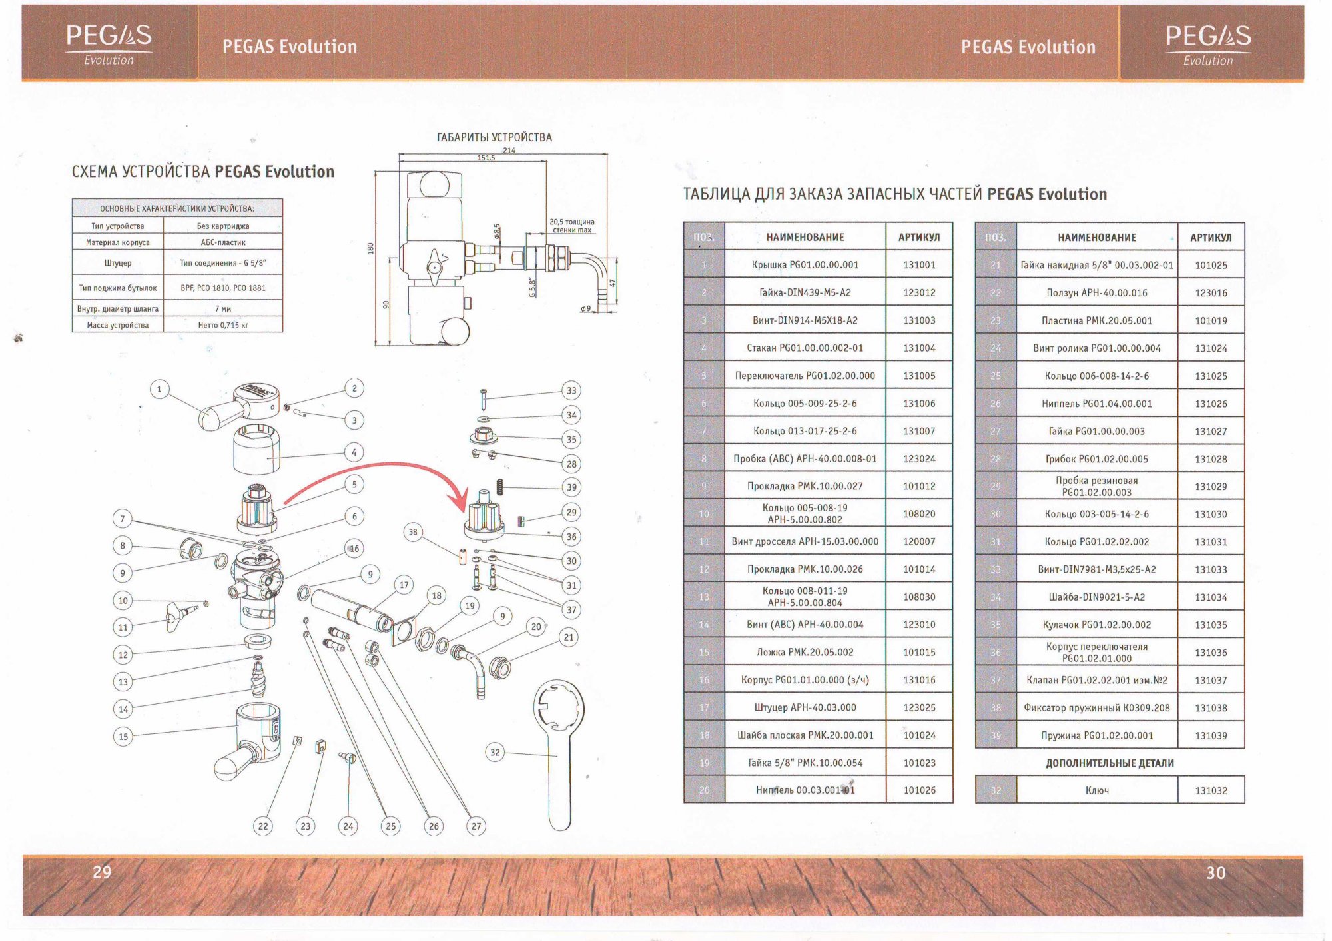Click article number 131032 for Ключ
This screenshot has width=1332, height=941.
pyautogui.click(x=1210, y=790)
